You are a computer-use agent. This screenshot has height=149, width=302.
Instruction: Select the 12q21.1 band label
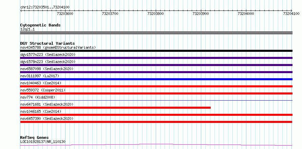click(x=27, y=29)
